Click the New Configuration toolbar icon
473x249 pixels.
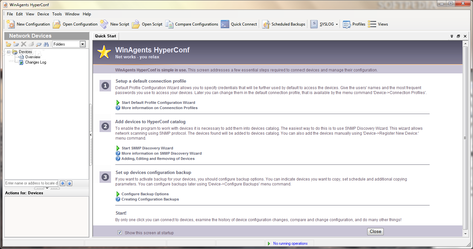pos(11,24)
